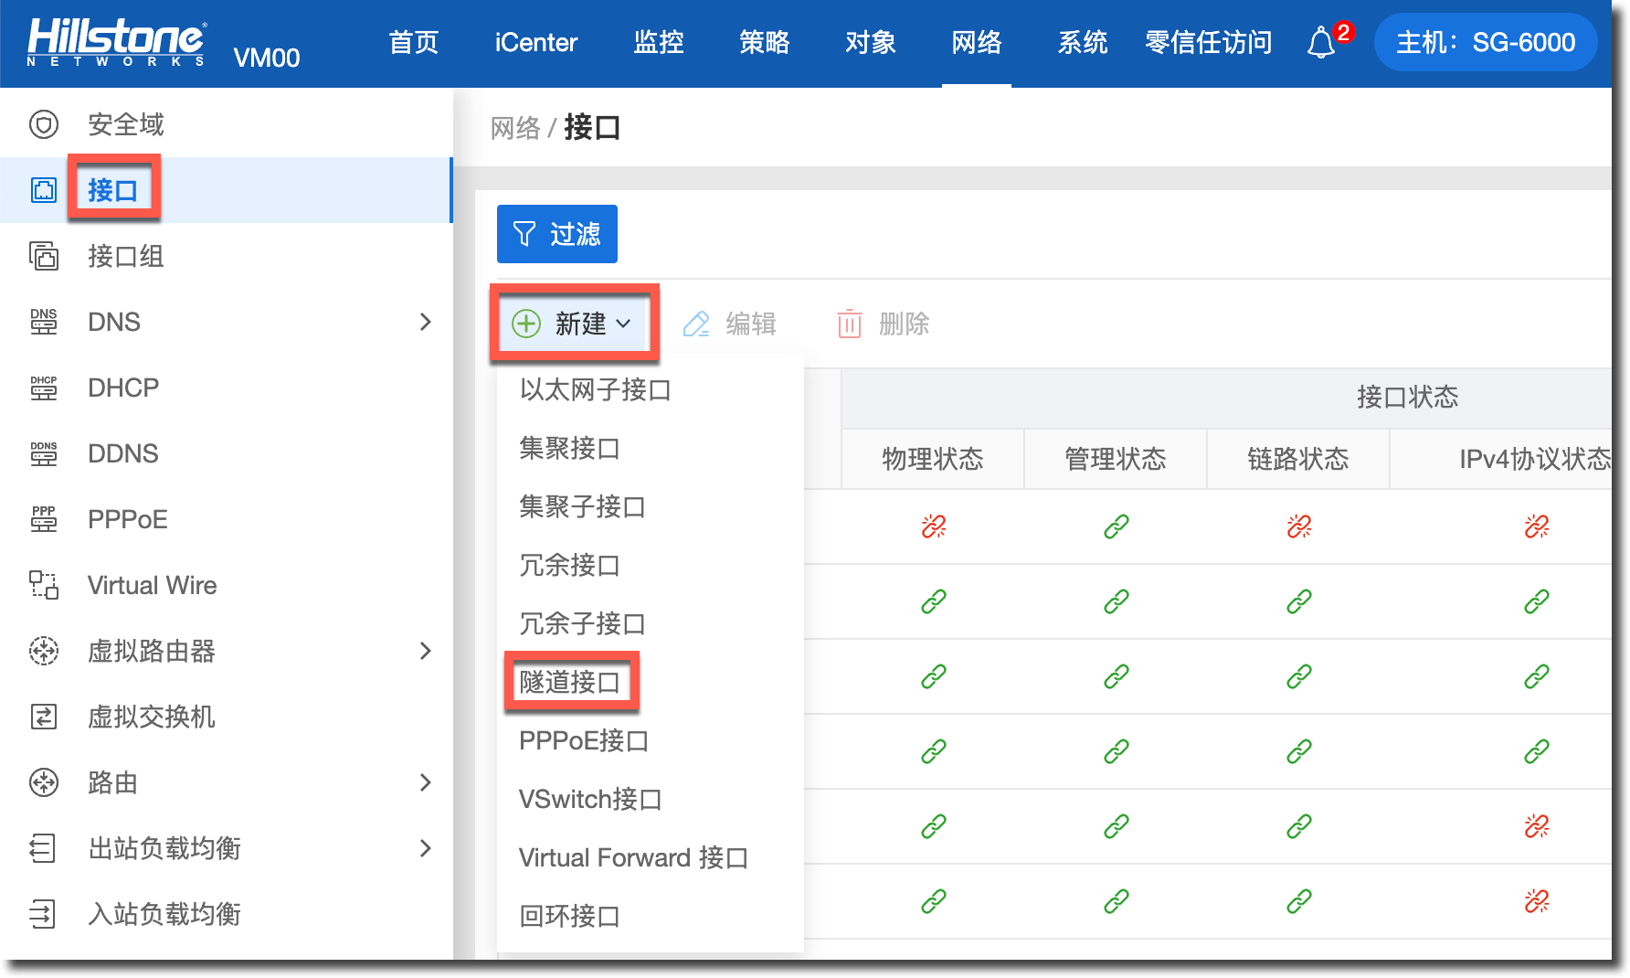Expand the 出站负载均衡 submenu arrow
This screenshot has width=1630, height=978.
click(425, 848)
